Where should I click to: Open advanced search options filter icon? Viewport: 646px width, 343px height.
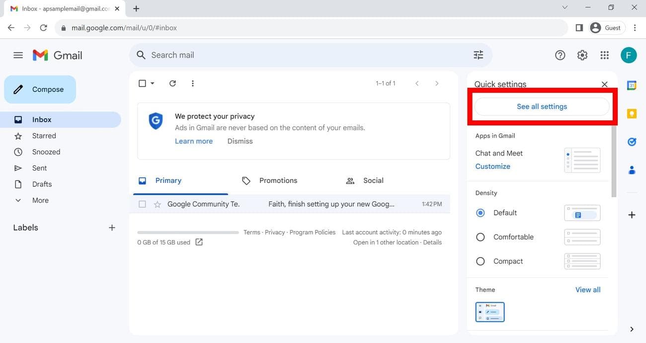tap(478, 55)
